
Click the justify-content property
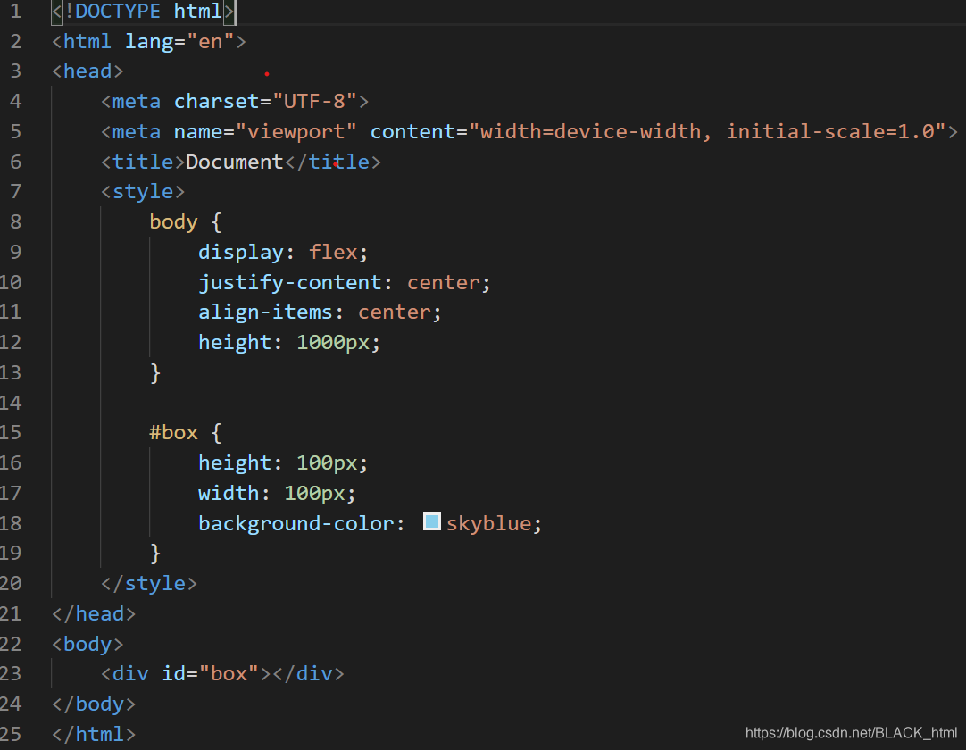point(290,283)
